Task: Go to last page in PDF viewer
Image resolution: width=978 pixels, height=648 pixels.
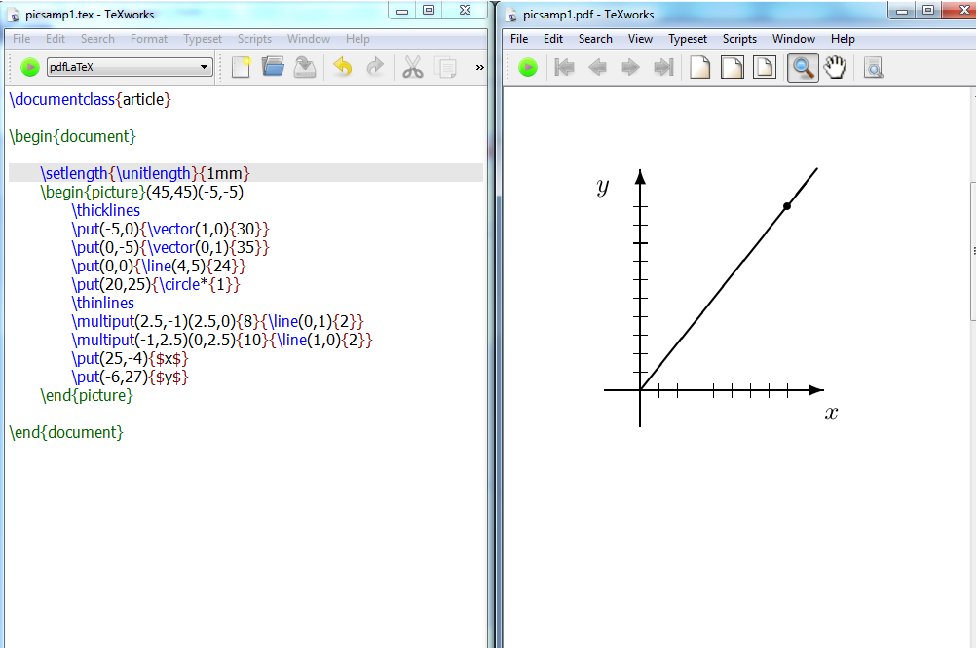Action: coord(663,67)
